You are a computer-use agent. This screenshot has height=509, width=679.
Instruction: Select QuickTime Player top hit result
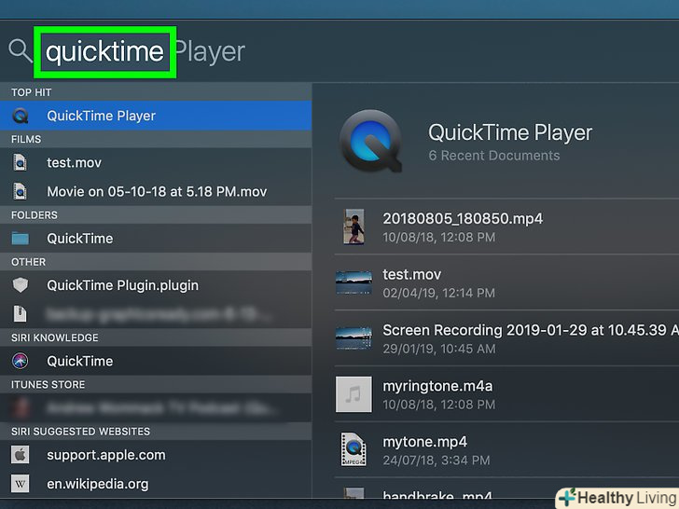pyautogui.click(x=101, y=117)
